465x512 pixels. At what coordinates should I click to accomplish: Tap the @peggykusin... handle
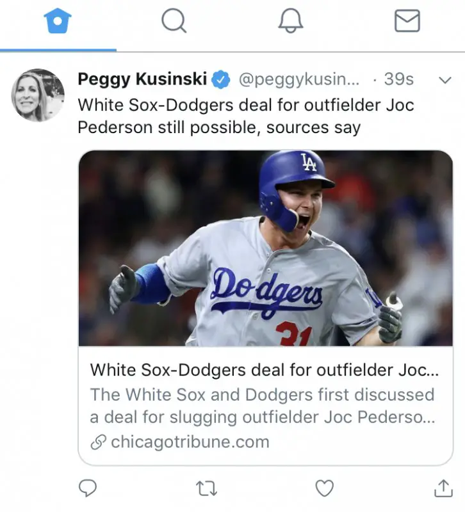[299, 80]
